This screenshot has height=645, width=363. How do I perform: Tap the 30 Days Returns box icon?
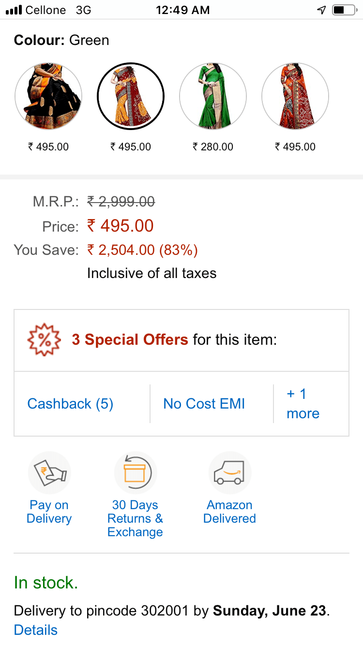pos(135,472)
